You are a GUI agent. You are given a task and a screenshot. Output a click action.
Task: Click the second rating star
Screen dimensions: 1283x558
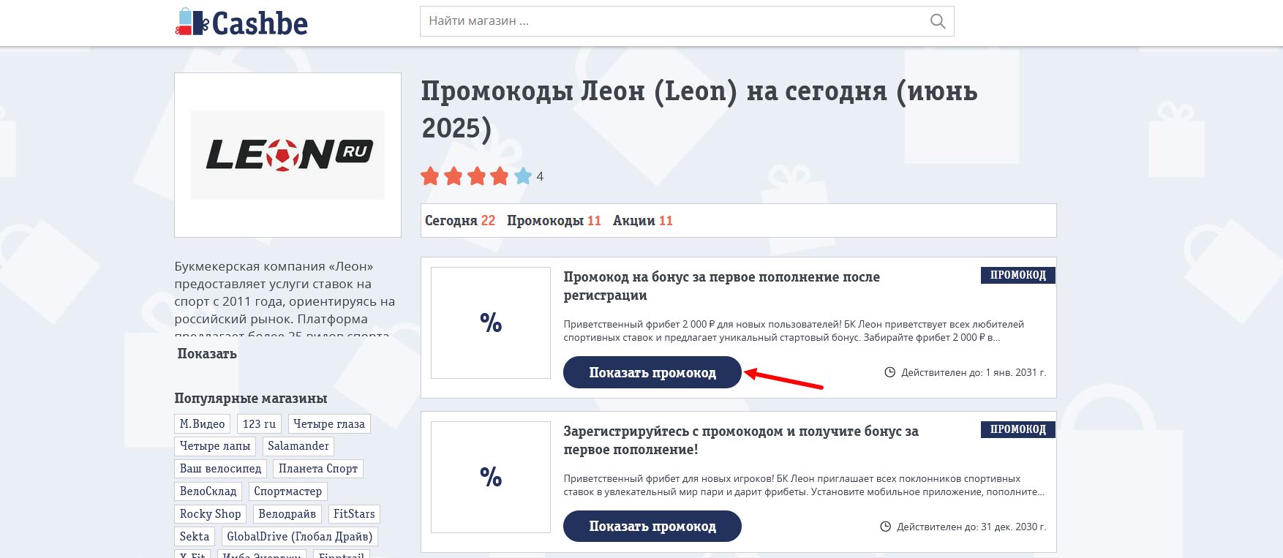pos(454,176)
